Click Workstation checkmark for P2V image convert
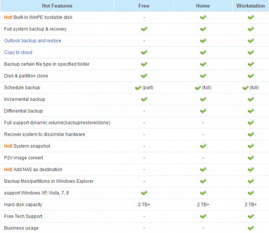269x233 pixels. [251, 158]
